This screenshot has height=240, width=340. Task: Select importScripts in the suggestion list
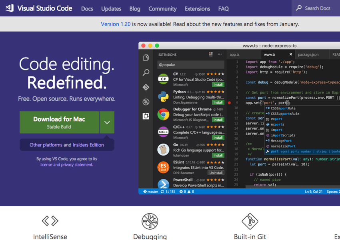tap(302, 135)
